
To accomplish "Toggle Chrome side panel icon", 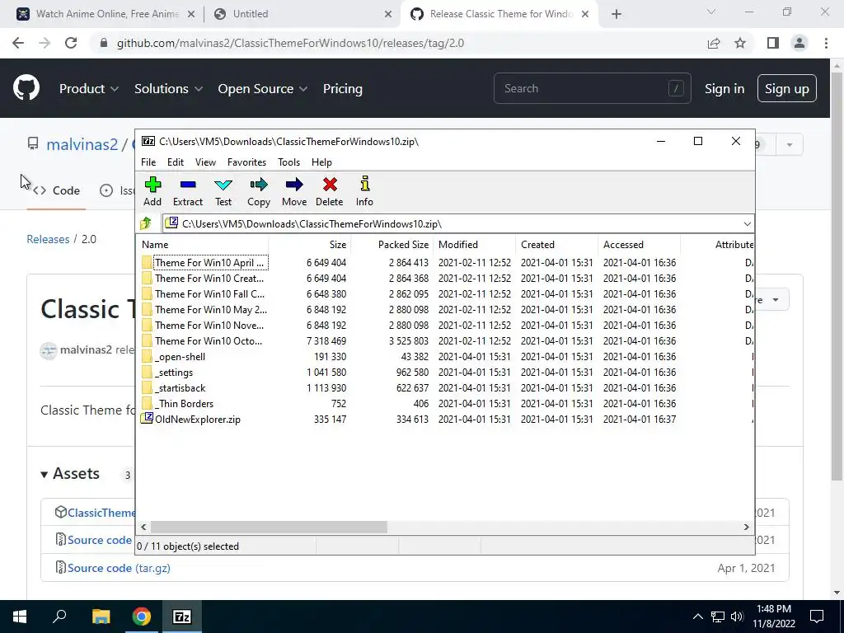I will 773,43.
